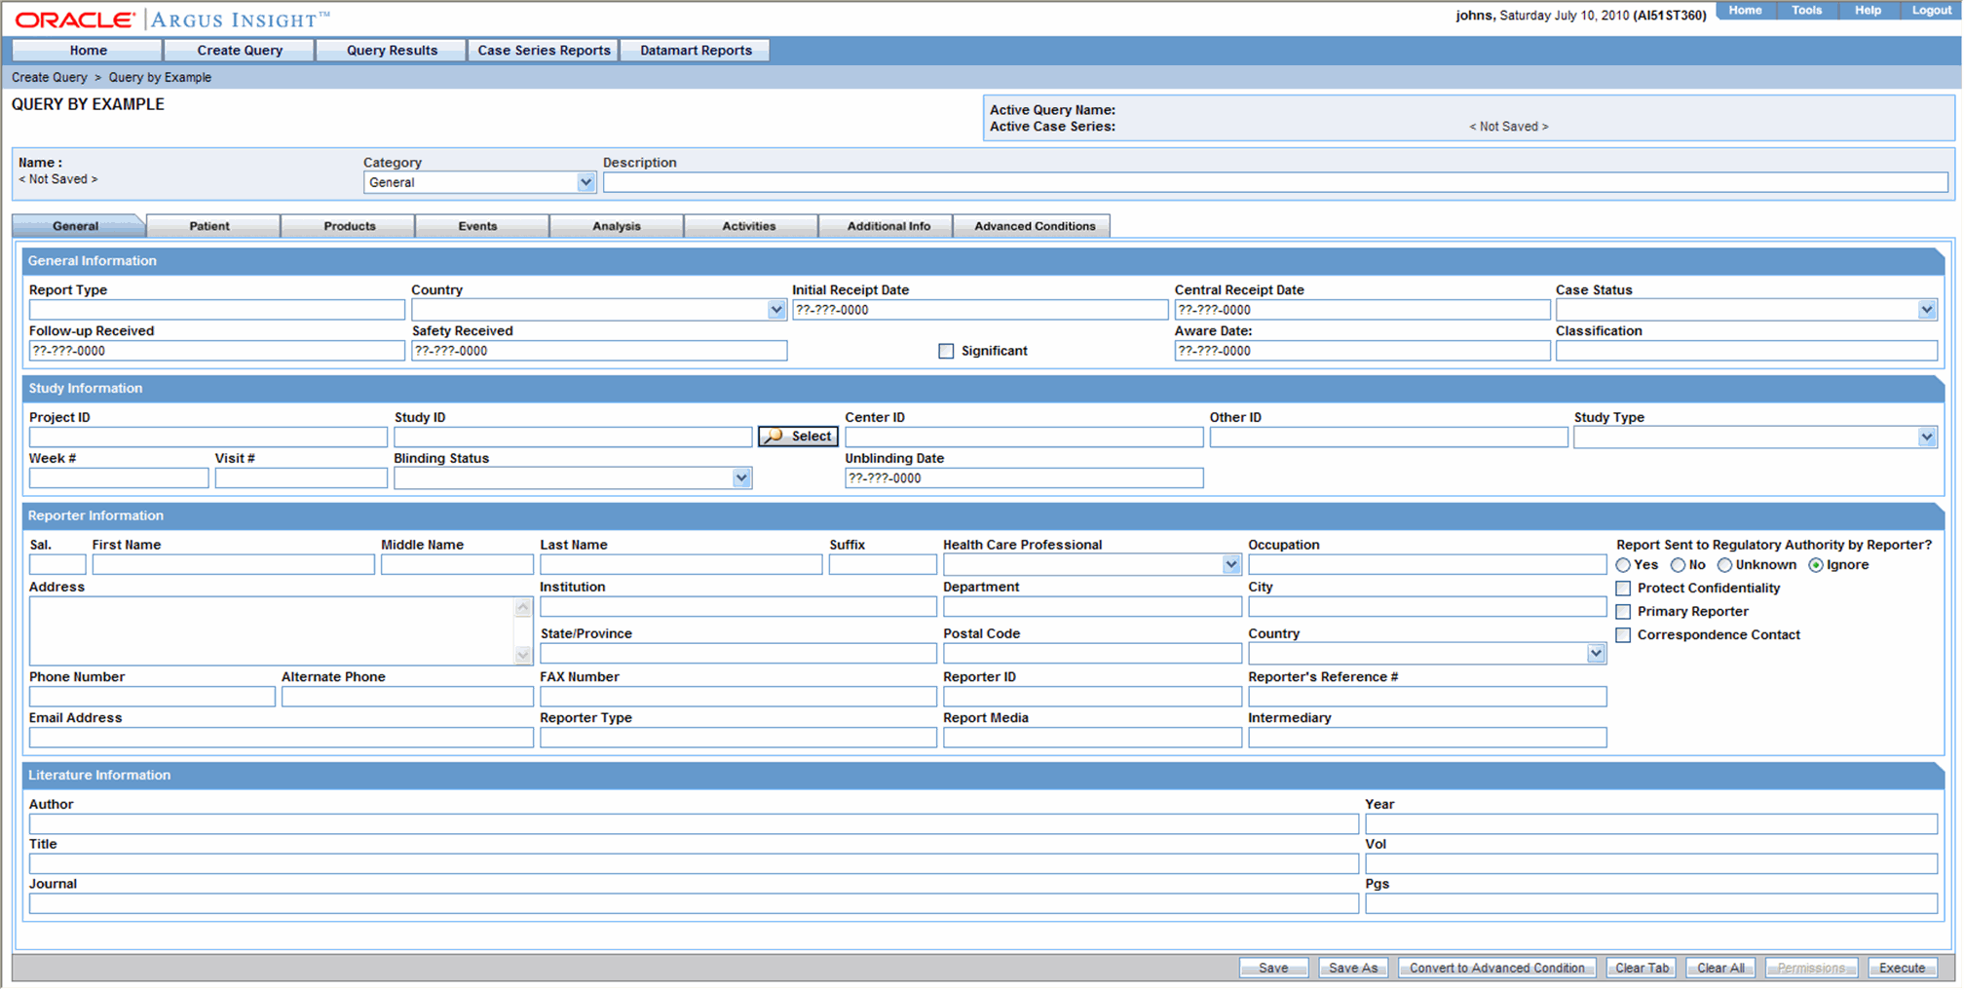
Task: Select the No radio button
Action: pyautogui.click(x=1678, y=565)
